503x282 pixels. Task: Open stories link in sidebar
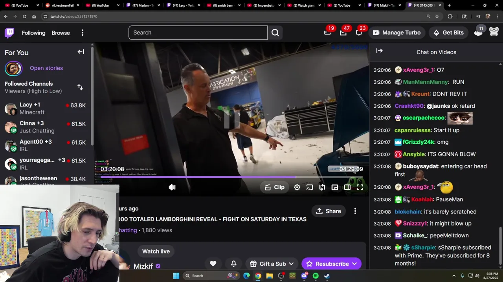pos(46,68)
